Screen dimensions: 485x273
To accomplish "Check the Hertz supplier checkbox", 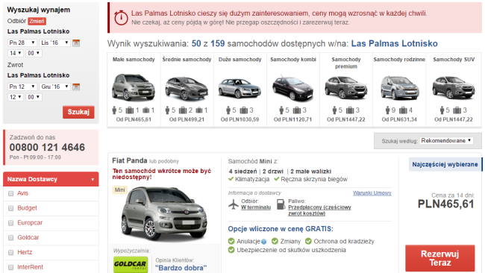I will (x=11, y=253).
